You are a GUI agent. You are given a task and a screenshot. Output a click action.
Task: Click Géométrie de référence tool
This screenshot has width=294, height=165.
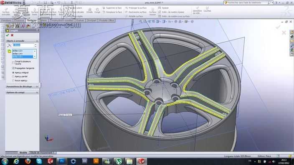click(x=197, y=10)
